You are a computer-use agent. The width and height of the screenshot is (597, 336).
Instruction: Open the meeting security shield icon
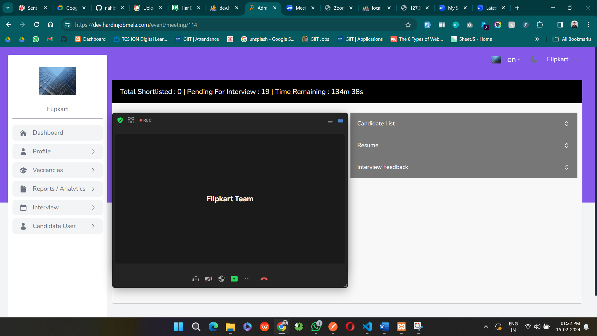pos(221,279)
